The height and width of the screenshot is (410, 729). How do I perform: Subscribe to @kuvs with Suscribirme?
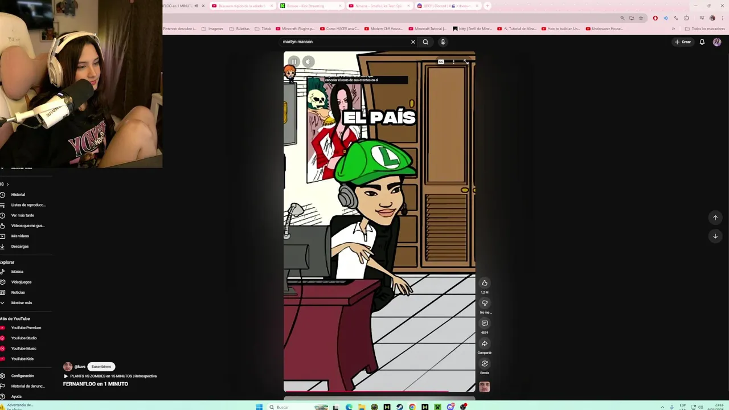[x=101, y=367]
